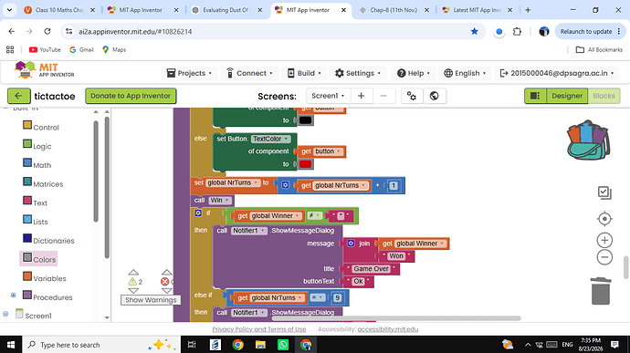Zoom in on the blocks workspace

[604, 240]
